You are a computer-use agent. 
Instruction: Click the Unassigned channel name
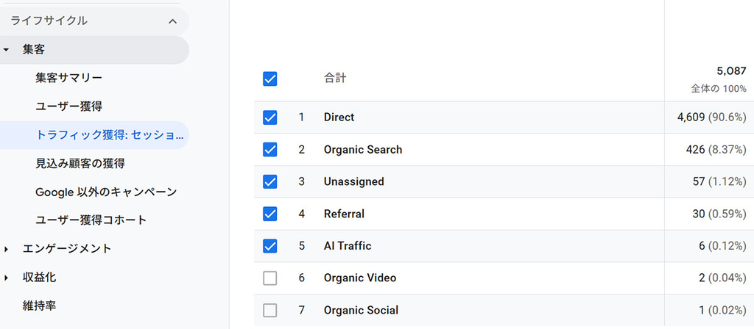[354, 182]
